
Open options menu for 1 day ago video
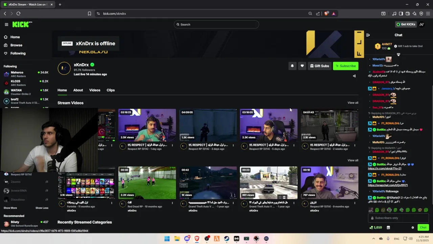point(172,145)
